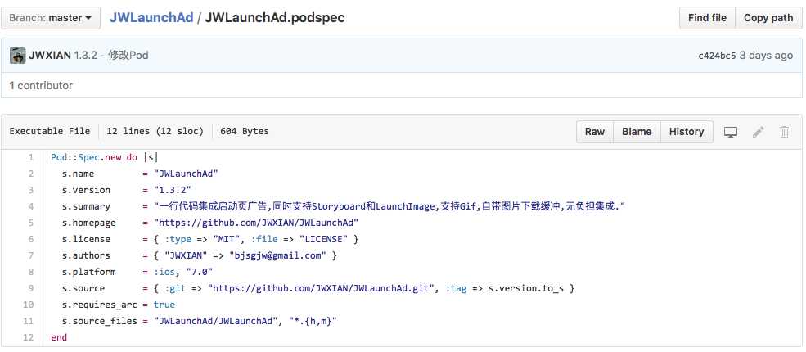Select line number 11
The height and width of the screenshot is (352, 806).
pyautogui.click(x=29, y=321)
